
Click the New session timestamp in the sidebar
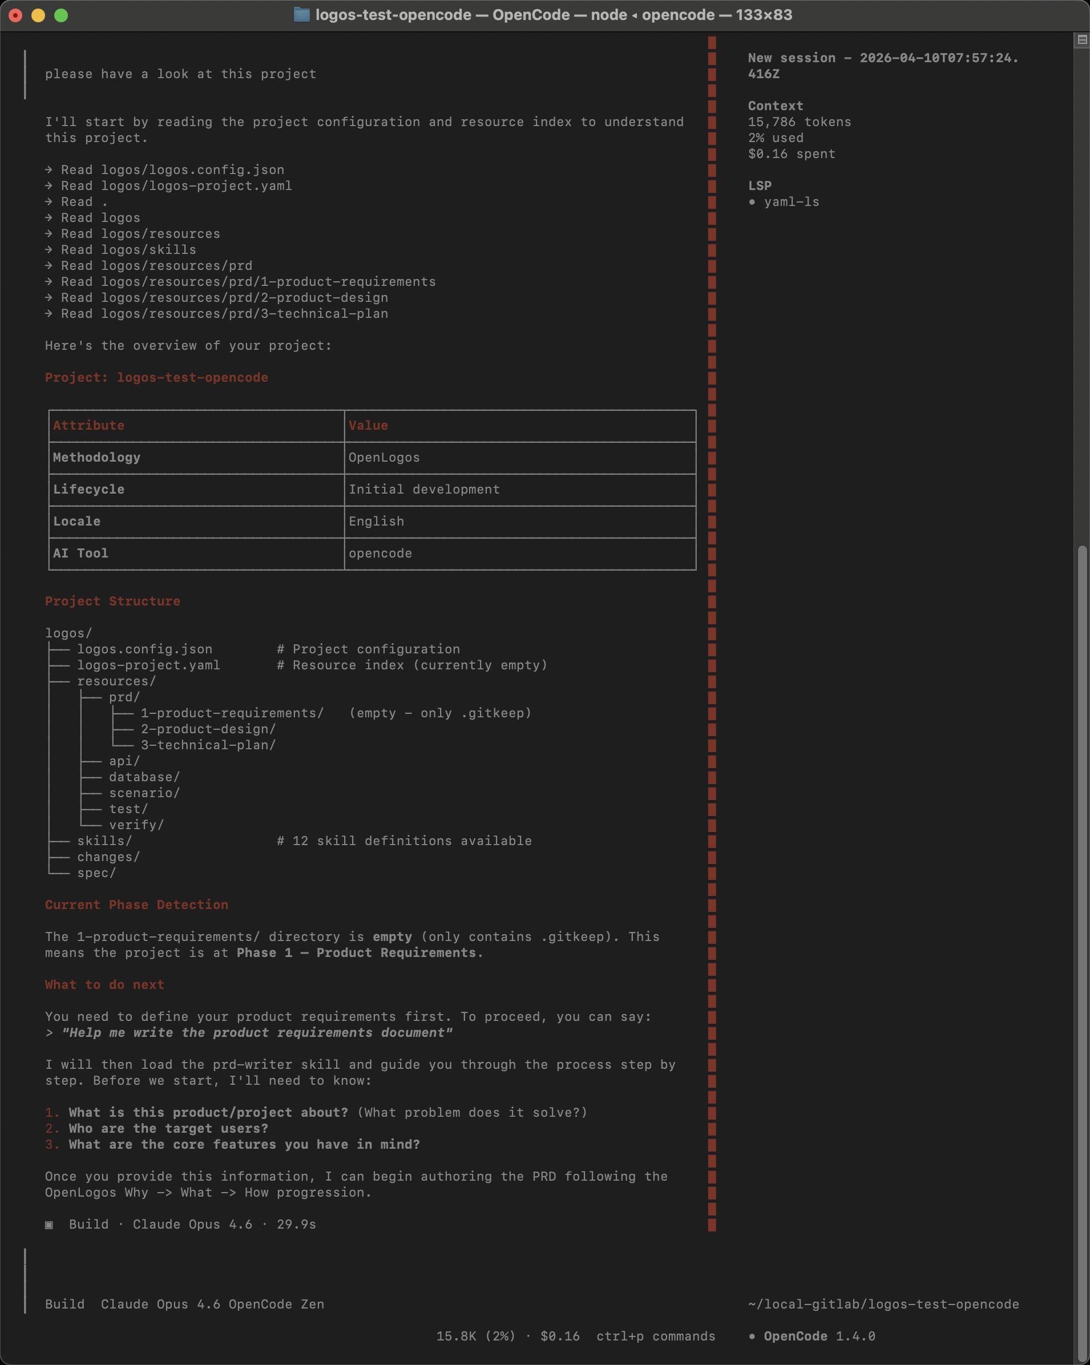tap(883, 58)
